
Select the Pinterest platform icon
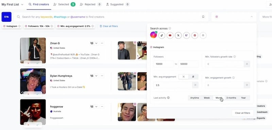195,35
